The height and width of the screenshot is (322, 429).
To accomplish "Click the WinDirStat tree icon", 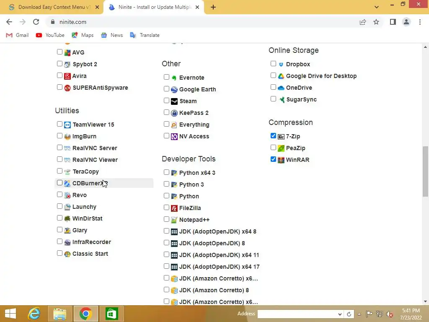I will 67,218.
